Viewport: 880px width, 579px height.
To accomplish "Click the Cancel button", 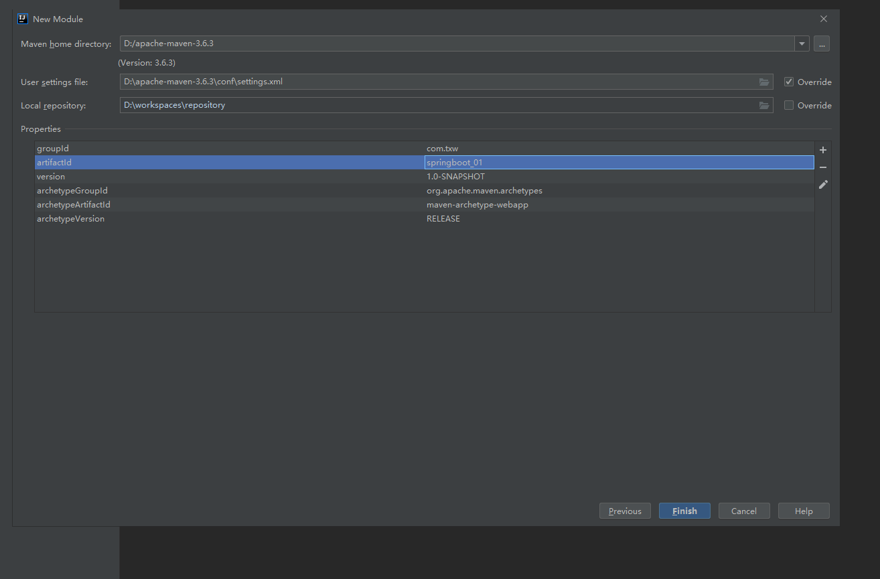I will coord(744,511).
